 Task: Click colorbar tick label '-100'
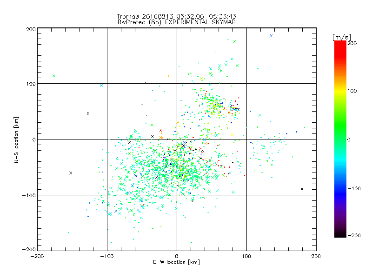coord(354,188)
